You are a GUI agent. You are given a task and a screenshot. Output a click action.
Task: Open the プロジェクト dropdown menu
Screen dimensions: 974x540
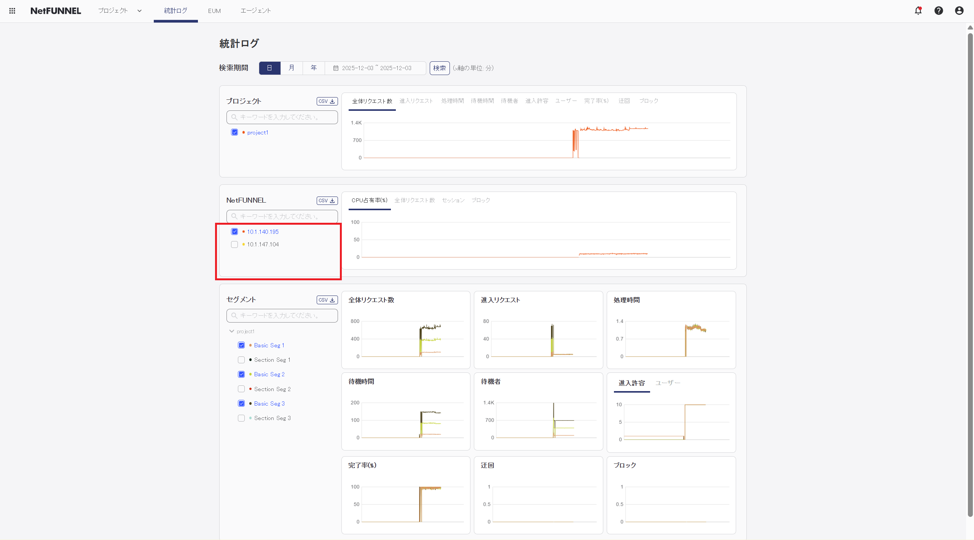[x=119, y=11]
